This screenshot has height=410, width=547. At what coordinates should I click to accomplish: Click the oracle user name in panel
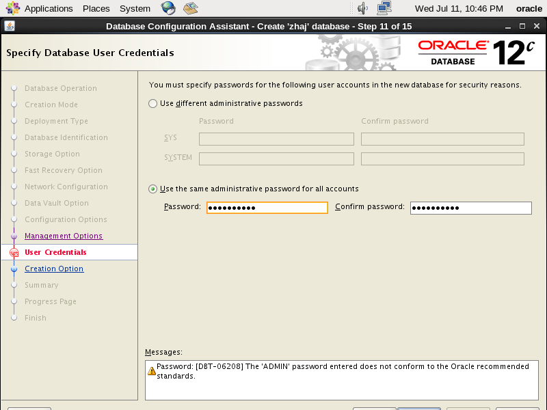[x=529, y=8]
